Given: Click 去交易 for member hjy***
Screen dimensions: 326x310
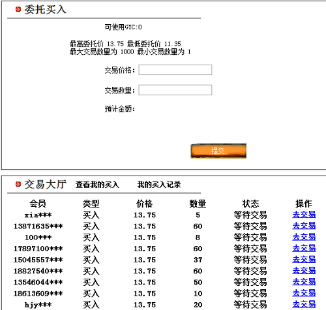Looking at the screenshot, I should coord(304,305).
